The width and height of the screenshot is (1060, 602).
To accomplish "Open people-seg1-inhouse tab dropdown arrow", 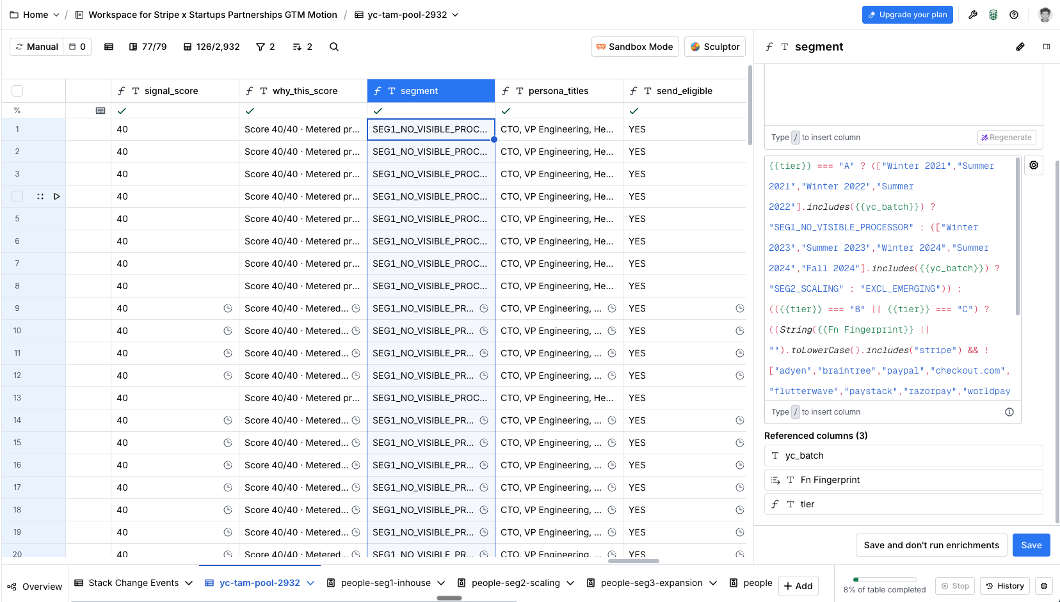I will (x=441, y=583).
